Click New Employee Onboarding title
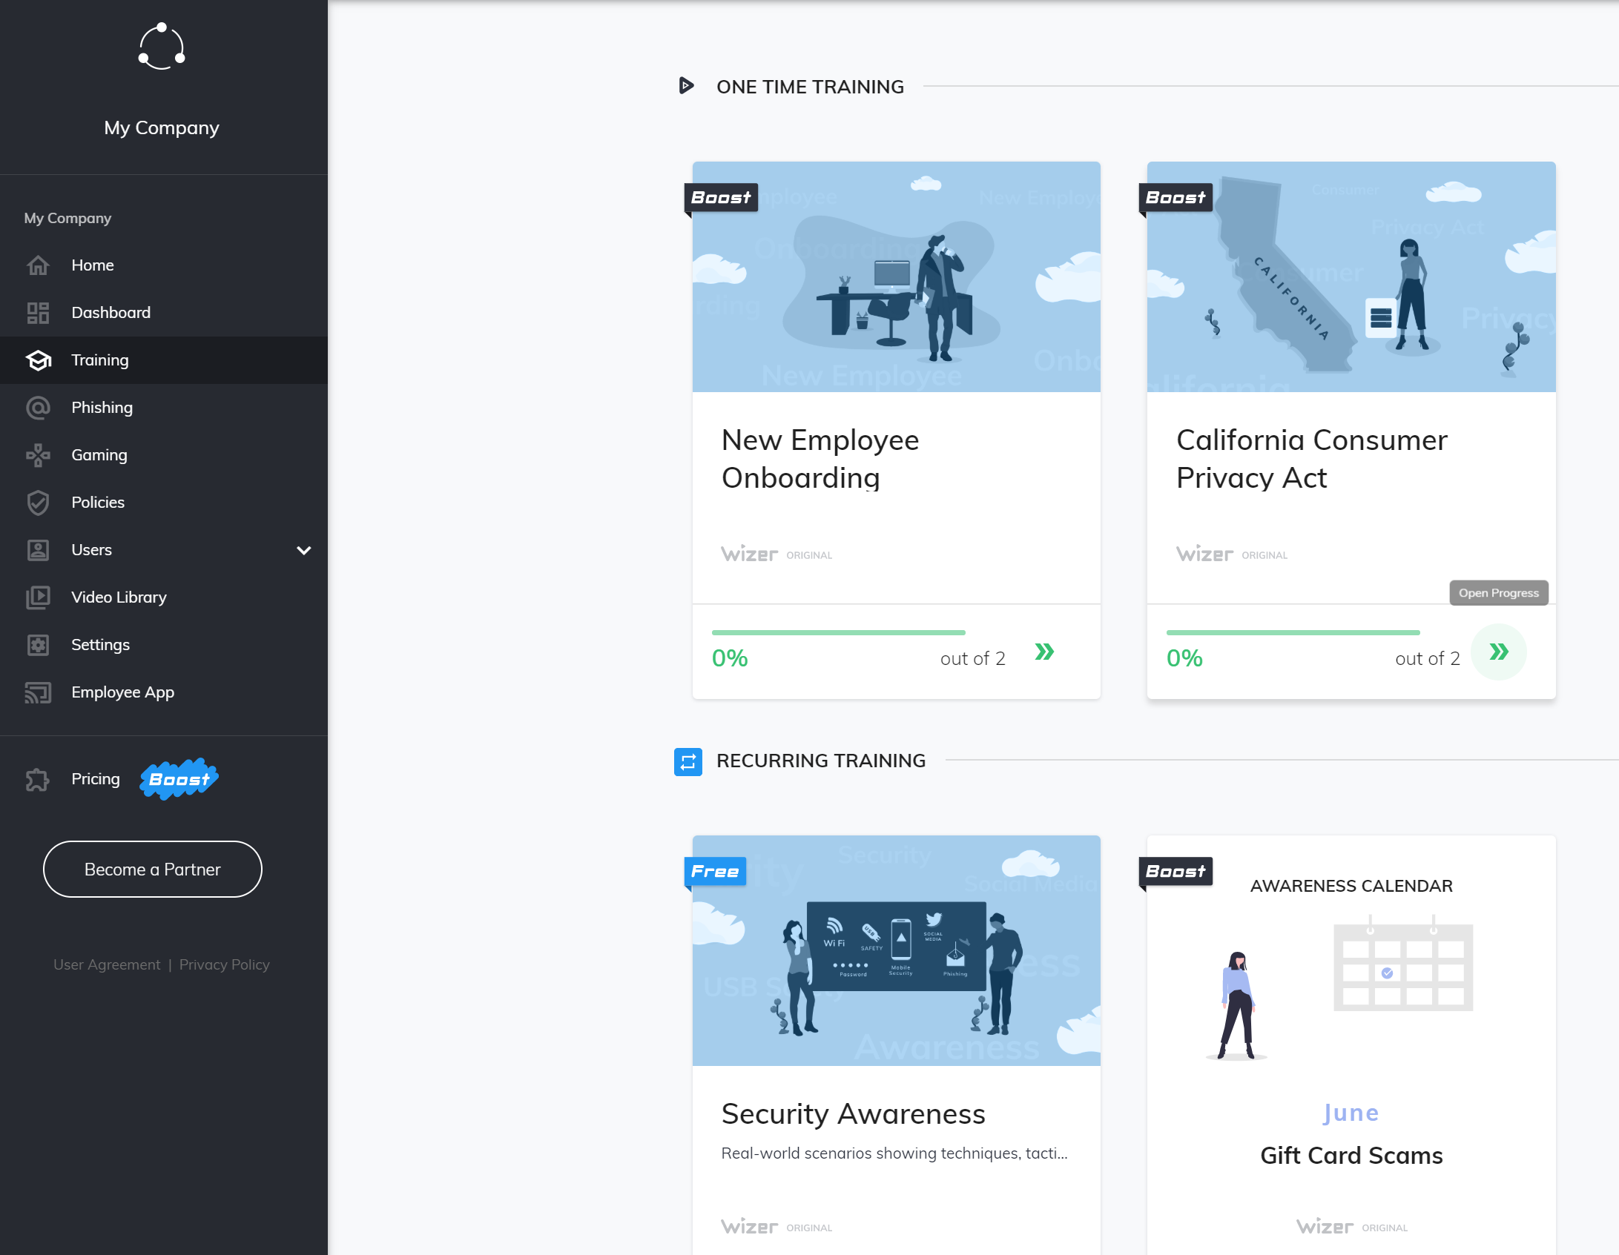The image size is (1619, 1255). (x=820, y=459)
